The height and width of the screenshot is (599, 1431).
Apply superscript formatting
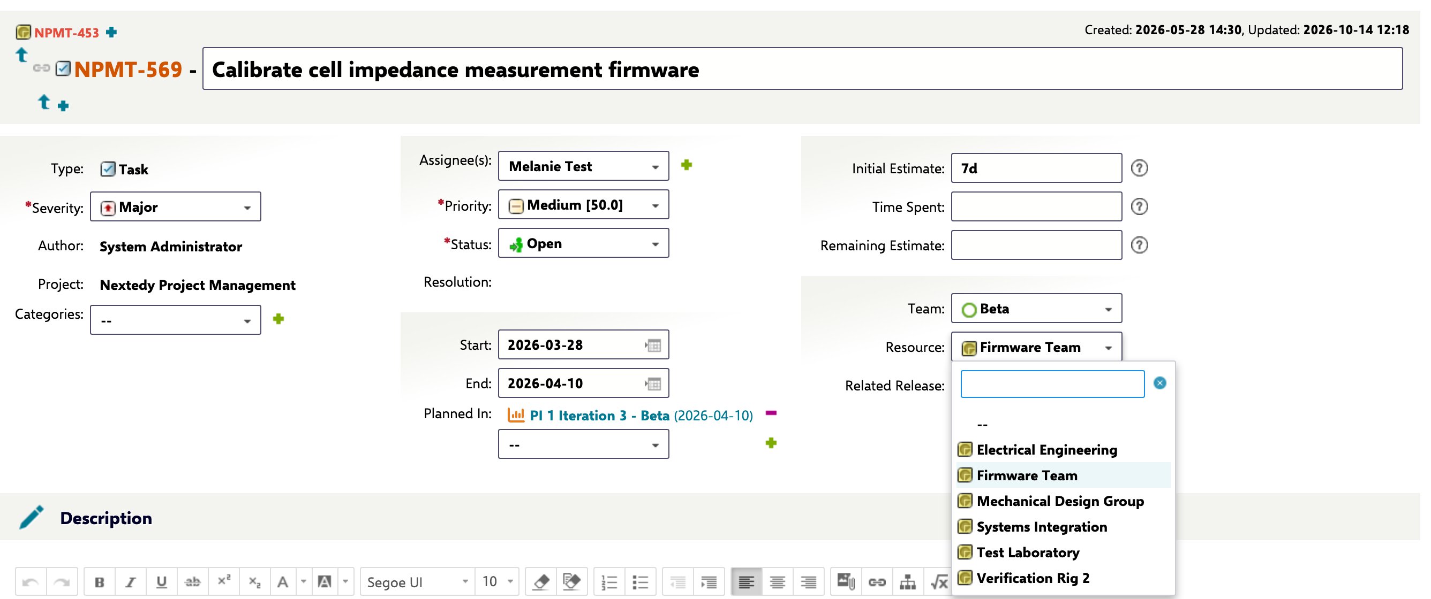pos(224,582)
